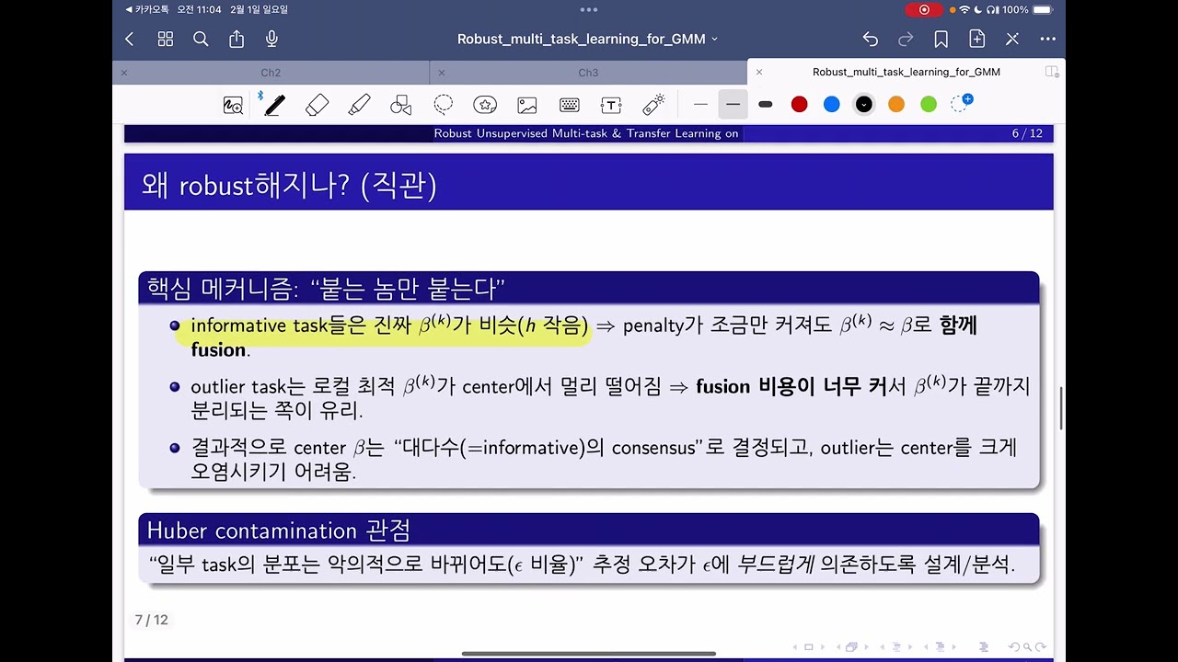The width and height of the screenshot is (1178, 662).
Task: Add a new page to the notebook
Action: [976, 40]
